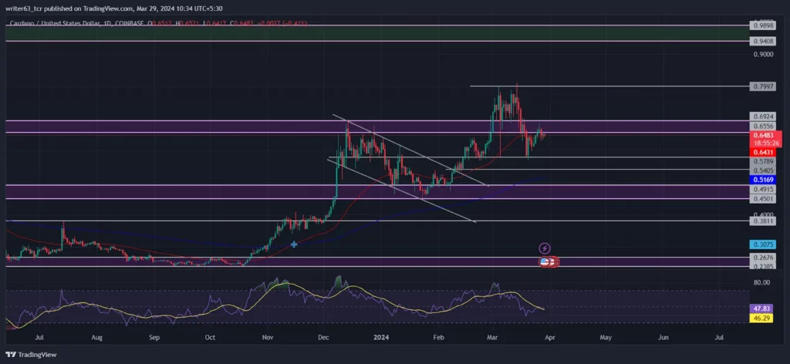Click the RSI 46.29 value label
790x364 pixels.
pyautogui.click(x=761, y=318)
